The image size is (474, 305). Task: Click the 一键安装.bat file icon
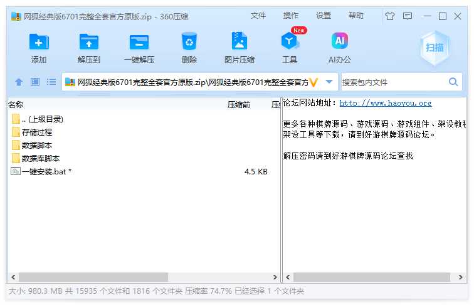pos(16,171)
